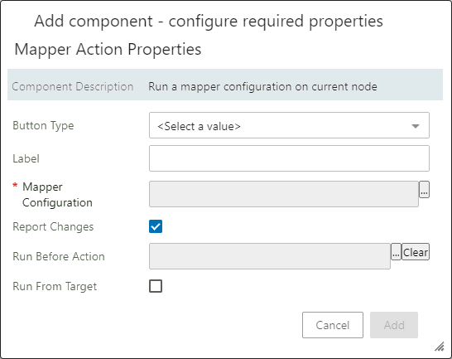Click the Button Type dropdown arrow

point(416,126)
